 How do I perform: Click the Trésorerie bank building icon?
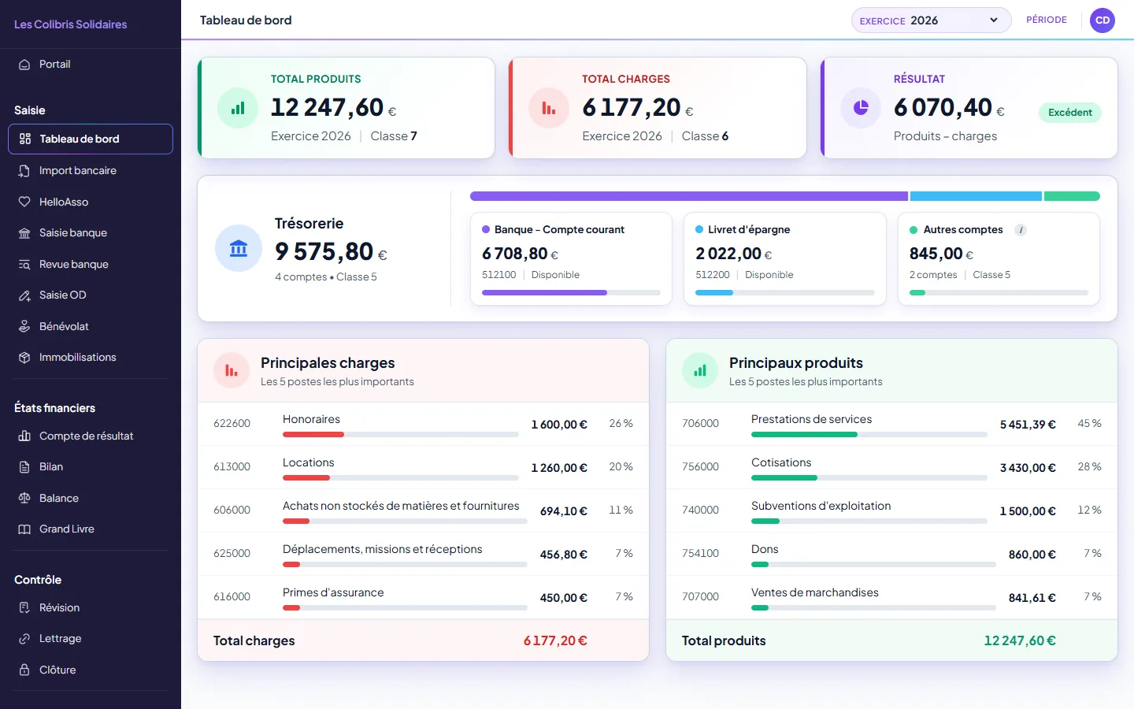pyautogui.click(x=239, y=249)
